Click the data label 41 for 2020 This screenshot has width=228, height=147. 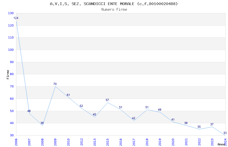click(x=173, y=120)
